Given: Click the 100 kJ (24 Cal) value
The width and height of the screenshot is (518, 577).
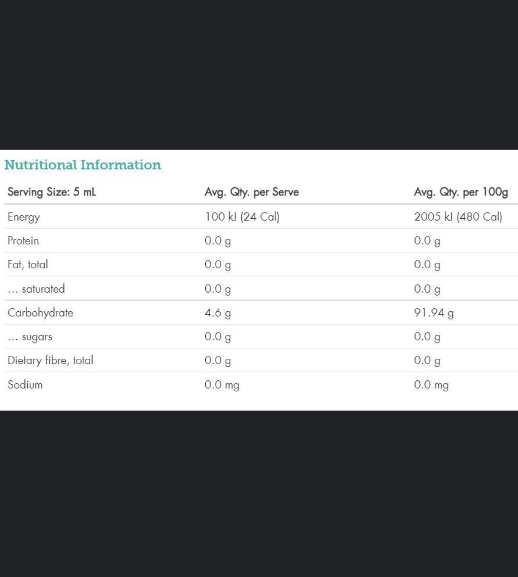Looking at the screenshot, I should click(242, 217).
